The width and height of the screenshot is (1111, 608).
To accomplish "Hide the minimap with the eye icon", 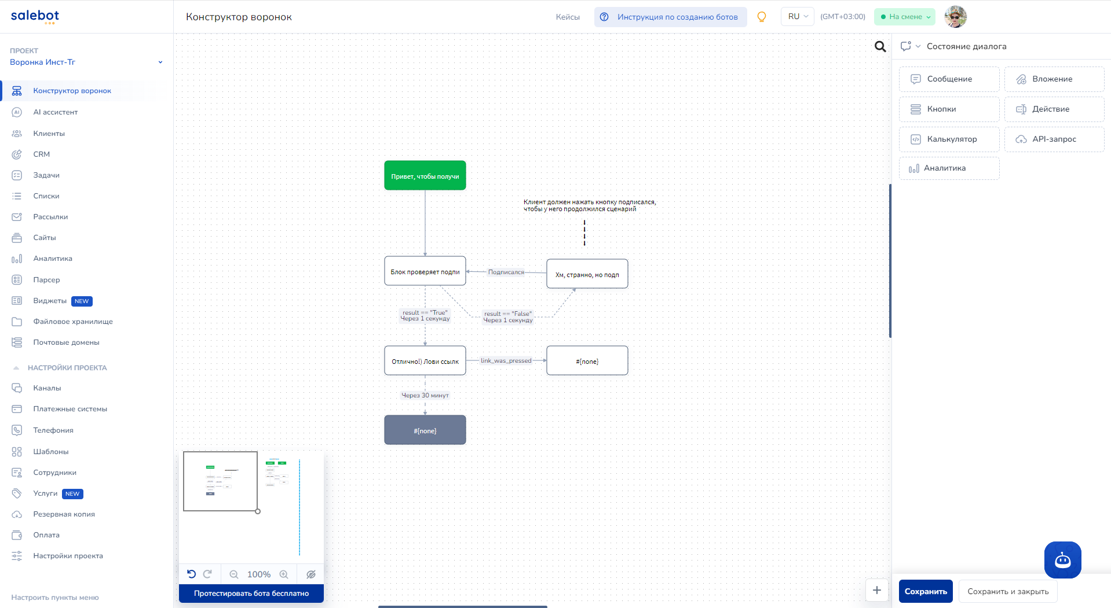I will coord(311,573).
